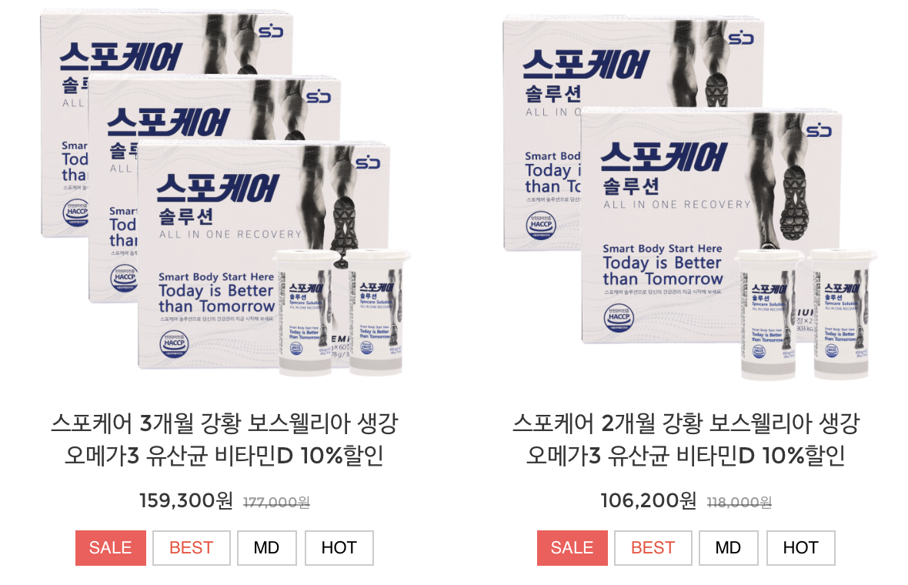Click the struck-through 177,000원 original price

pyautogui.click(x=276, y=502)
